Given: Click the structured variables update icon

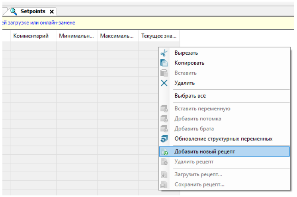Looking at the screenshot, I should (x=164, y=139).
